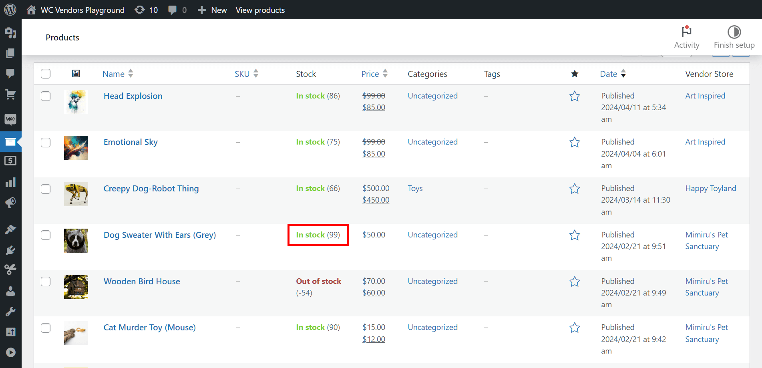The height and width of the screenshot is (368, 762).
Task: Toggle featured star for Cat Murder Toy
Action: point(575,328)
